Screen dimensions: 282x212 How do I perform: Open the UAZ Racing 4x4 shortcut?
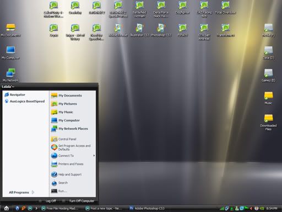coord(204,9)
